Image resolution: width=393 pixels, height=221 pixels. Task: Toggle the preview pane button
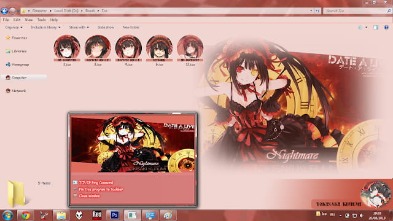376,27
